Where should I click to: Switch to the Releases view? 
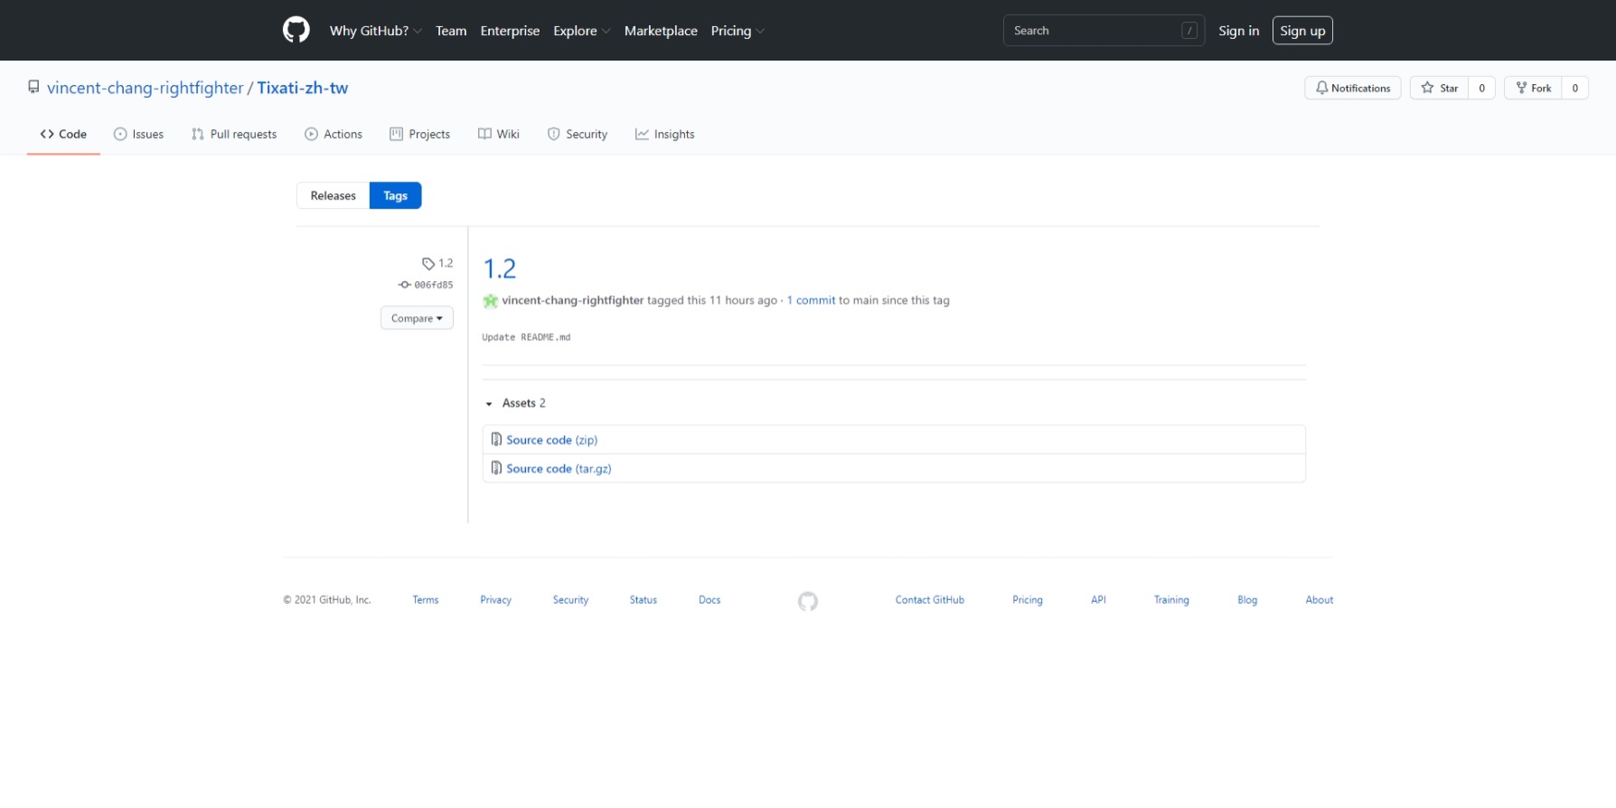[x=333, y=195]
